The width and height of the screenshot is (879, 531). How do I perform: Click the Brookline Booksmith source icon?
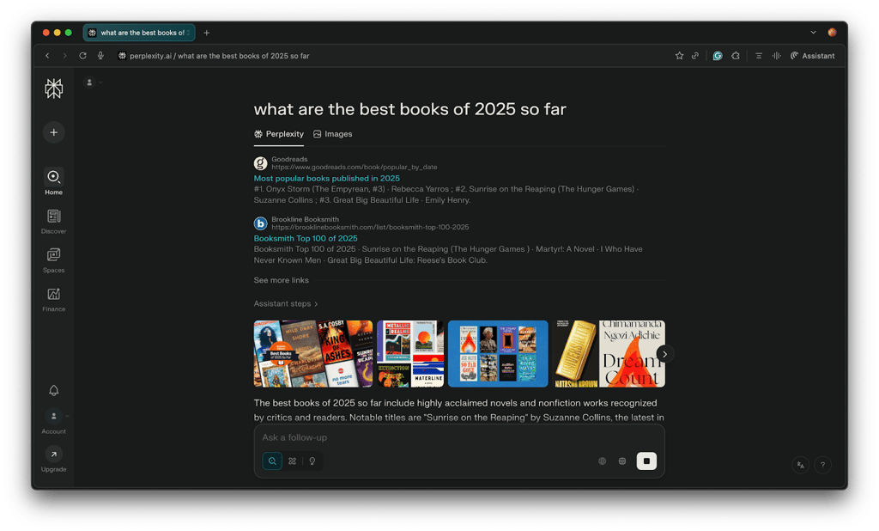[x=260, y=223]
